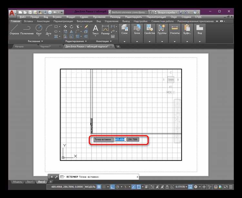Open the Help question mark icon
The height and width of the screenshot is (198, 242).
coord(195,12)
